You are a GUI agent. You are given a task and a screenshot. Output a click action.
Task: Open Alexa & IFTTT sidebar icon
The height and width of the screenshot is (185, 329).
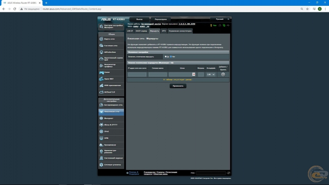point(101,125)
